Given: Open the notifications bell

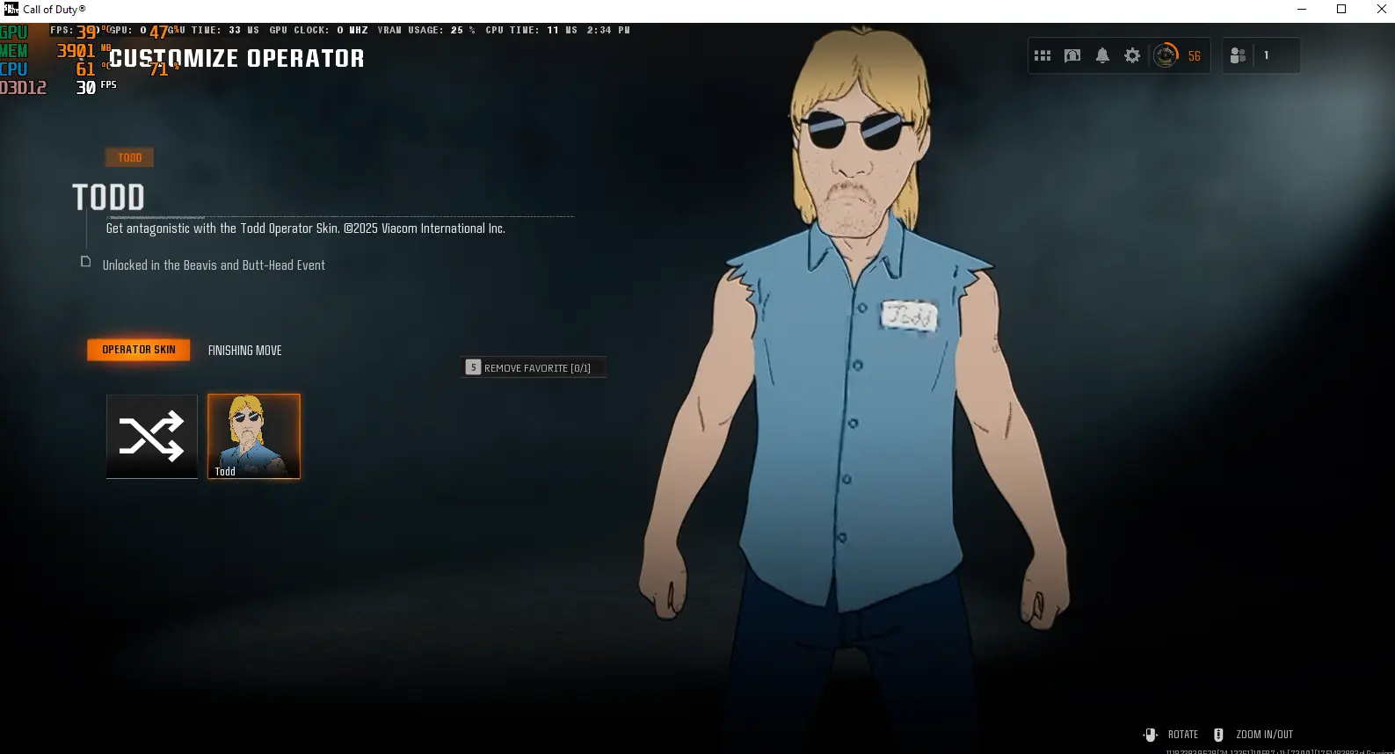Looking at the screenshot, I should (x=1102, y=55).
